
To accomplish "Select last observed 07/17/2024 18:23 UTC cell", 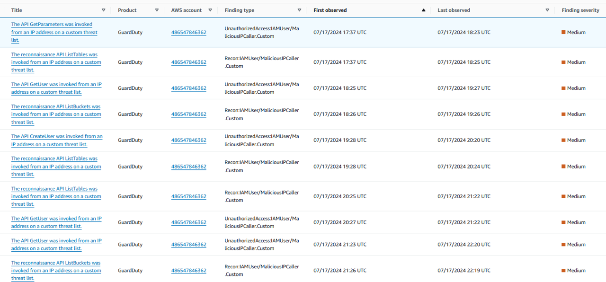I will click(x=464, y=33).
